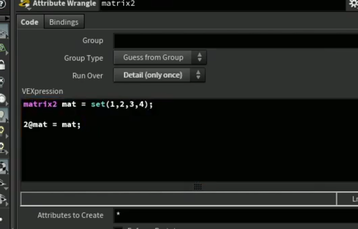358x229 pixels.
Task: Click the Attribute Wrangle node icon
Action: 24,4
